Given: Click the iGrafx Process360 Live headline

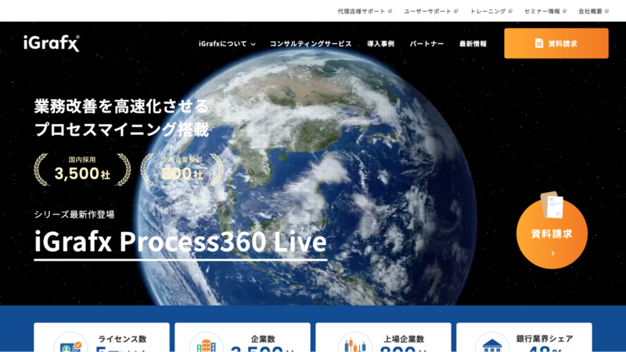Looking at the screenshot, I should [x=181, y=243].
